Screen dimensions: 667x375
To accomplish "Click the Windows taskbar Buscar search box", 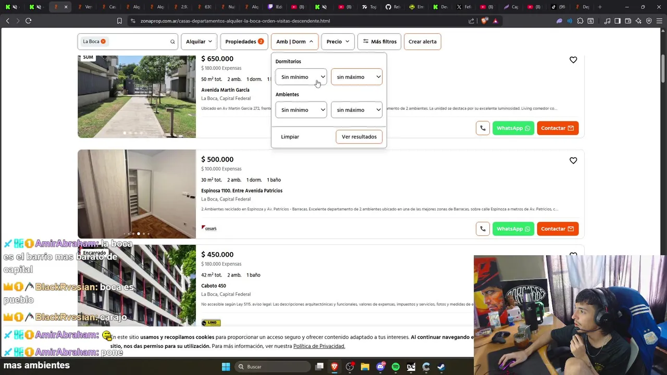I will pos(273,367).
